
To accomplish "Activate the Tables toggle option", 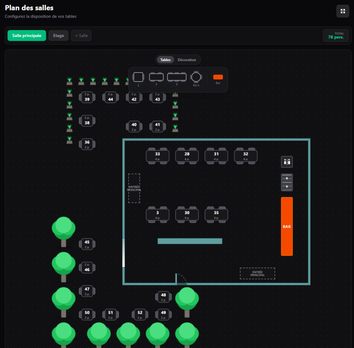I will point(166,60).
